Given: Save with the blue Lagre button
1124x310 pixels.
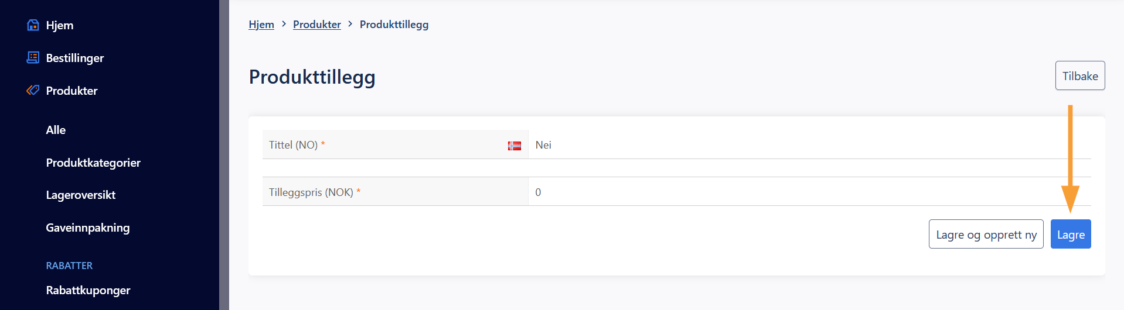Looking at the screenshot, I should (1071, 234).
